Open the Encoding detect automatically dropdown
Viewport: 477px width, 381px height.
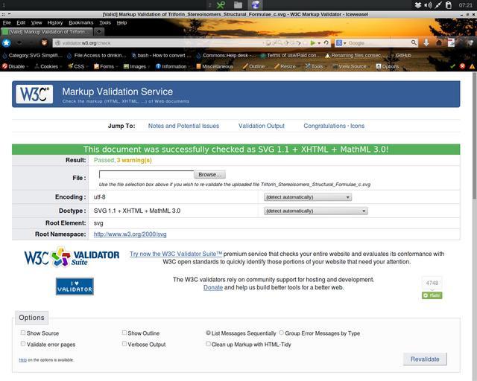pos(307,197)
